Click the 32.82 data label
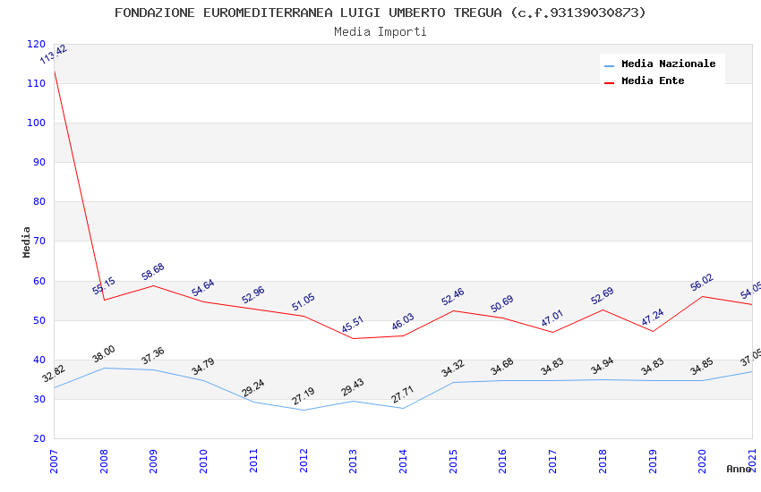The image size is (761, 492). point(54,373)
